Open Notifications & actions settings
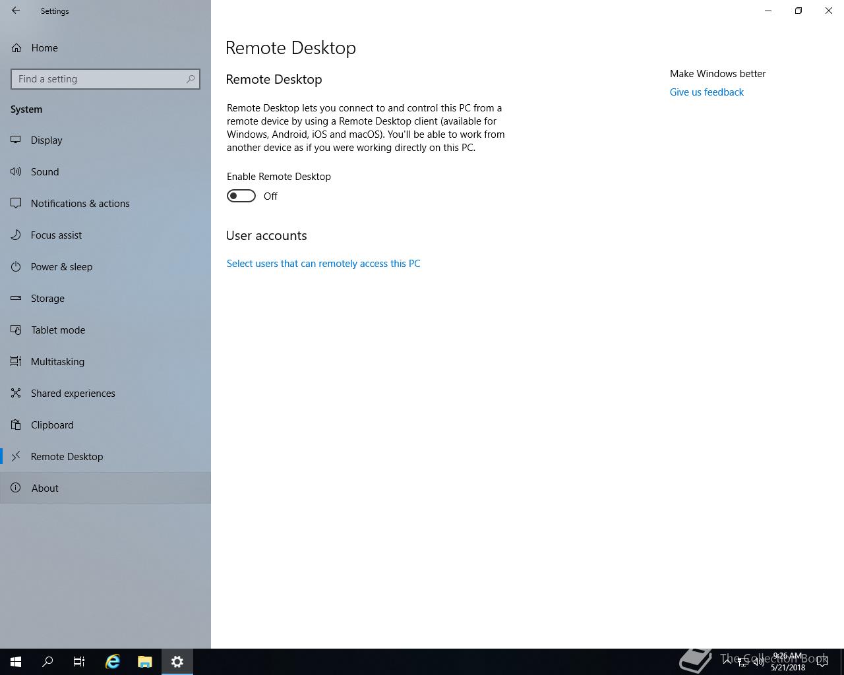 [x=105, y=203]
